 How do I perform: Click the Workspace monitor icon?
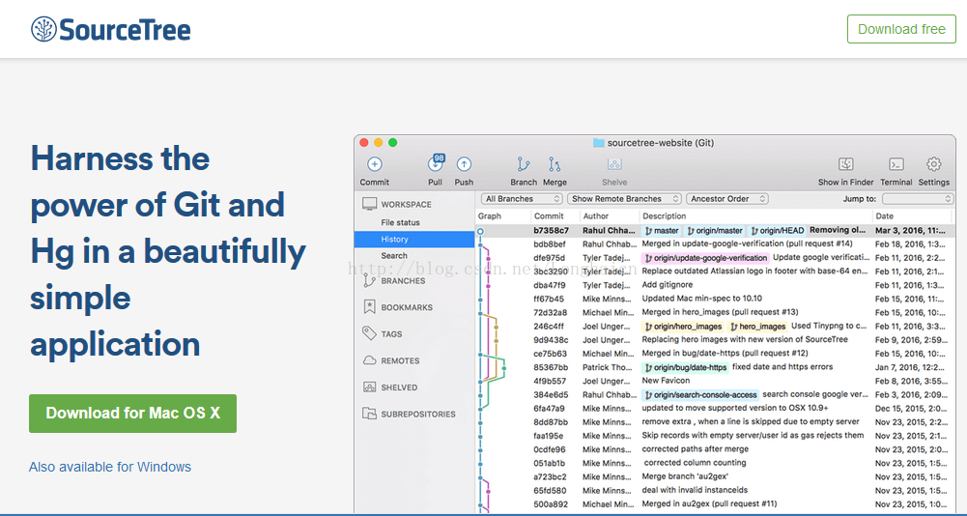[369, 204]
